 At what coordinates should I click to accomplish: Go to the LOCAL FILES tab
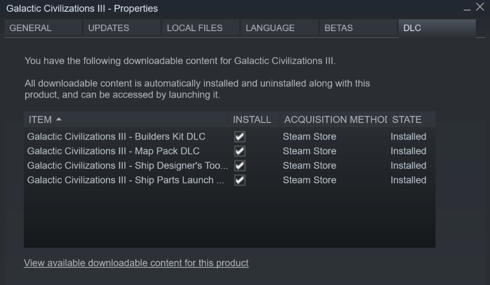click(x=195, y=28)
